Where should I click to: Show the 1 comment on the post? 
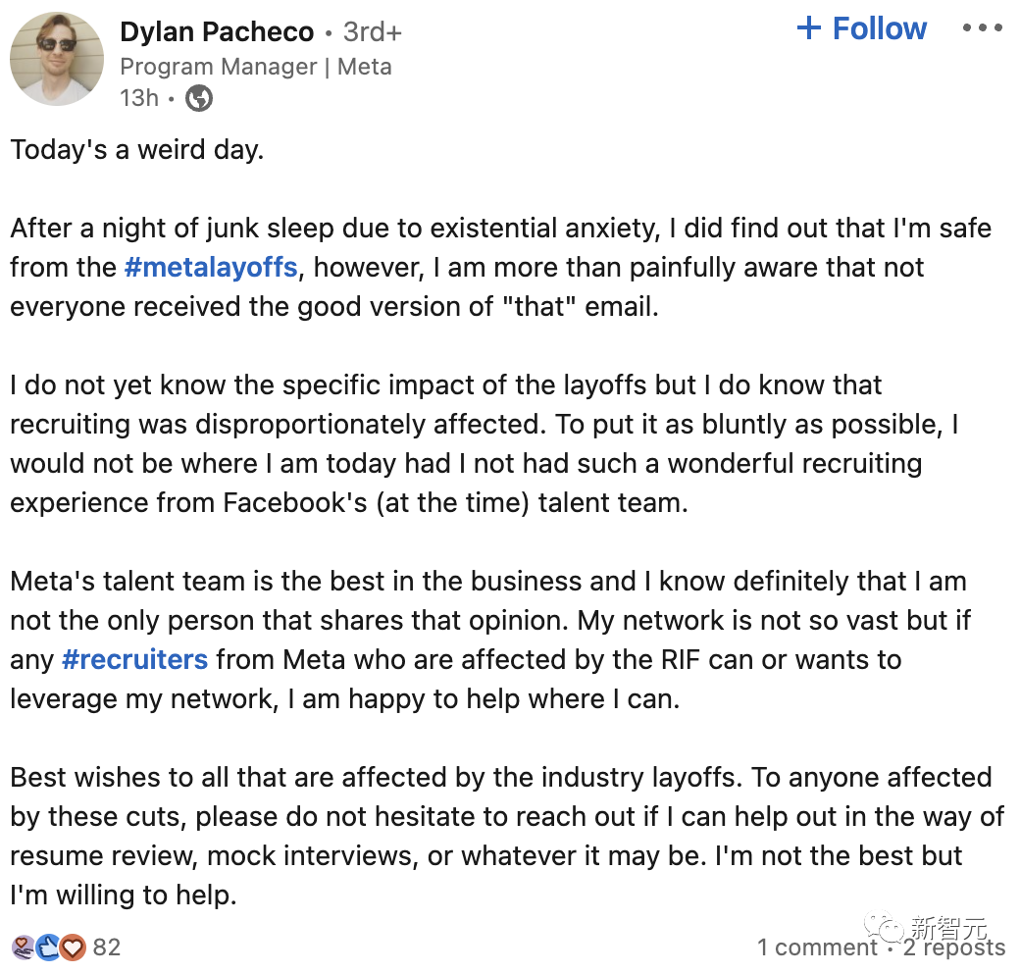point(817,947)
